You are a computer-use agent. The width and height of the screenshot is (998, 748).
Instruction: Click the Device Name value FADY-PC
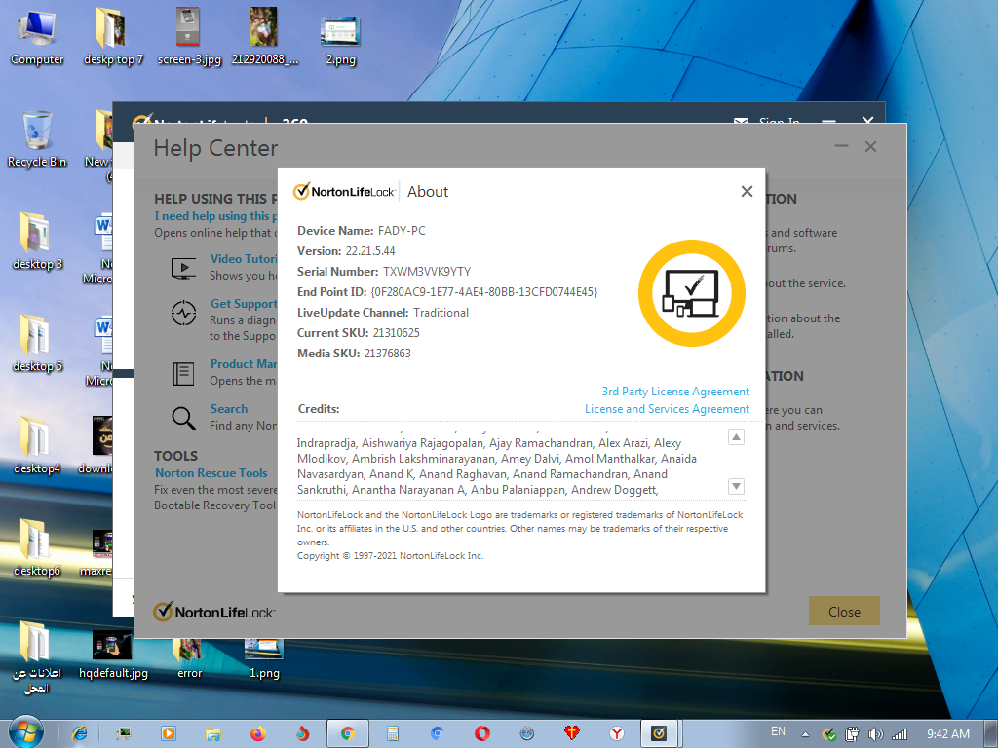(402, 231)
